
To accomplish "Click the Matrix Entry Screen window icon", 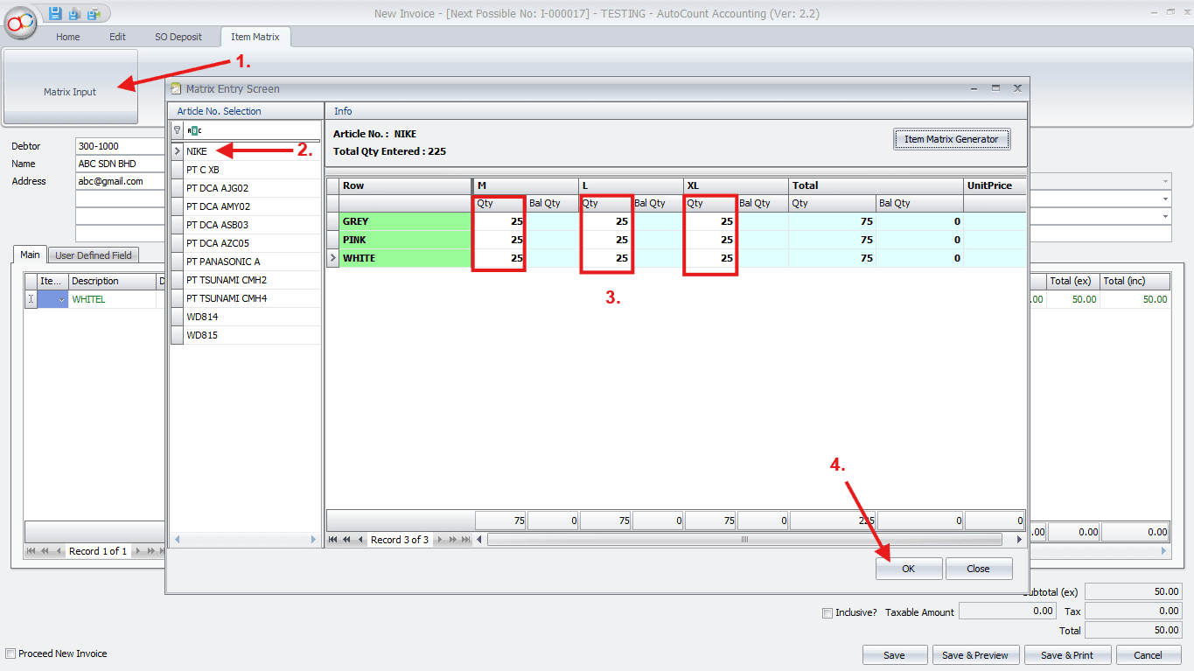I will tap(176, 88).
